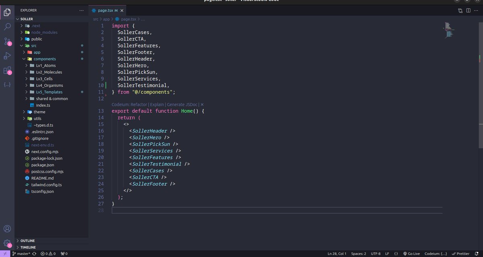Click the remote window icon in status bar
Viewport: 483px width, 257px height.
[x=4, y=254]
